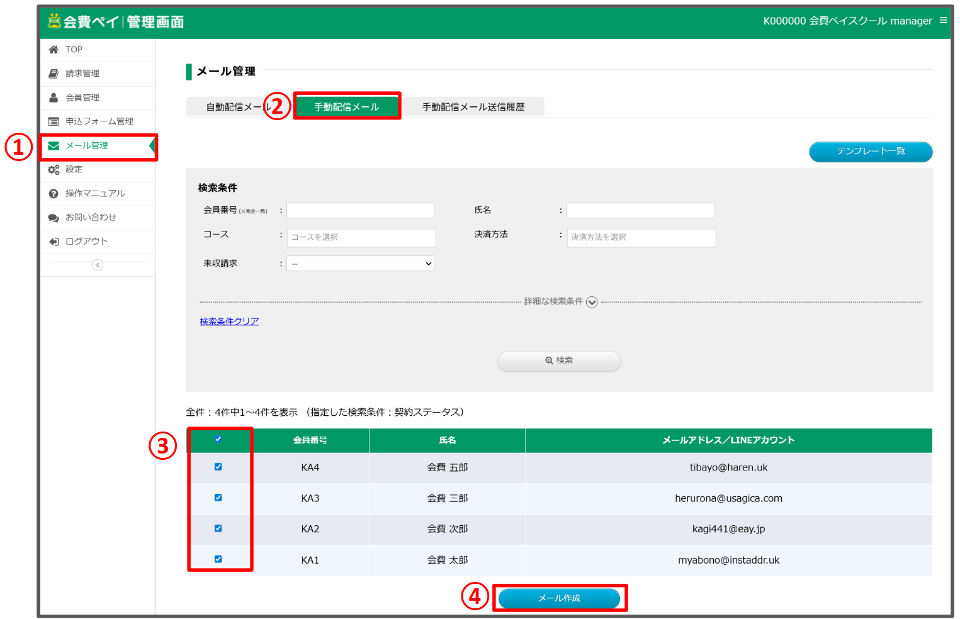960x619 pixels.
Task: Click the 会員番号 column header
Action: point(310,440)
